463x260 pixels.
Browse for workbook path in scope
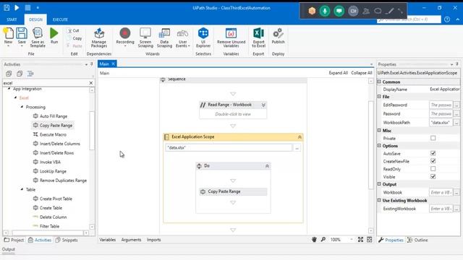tap(297, 148)
